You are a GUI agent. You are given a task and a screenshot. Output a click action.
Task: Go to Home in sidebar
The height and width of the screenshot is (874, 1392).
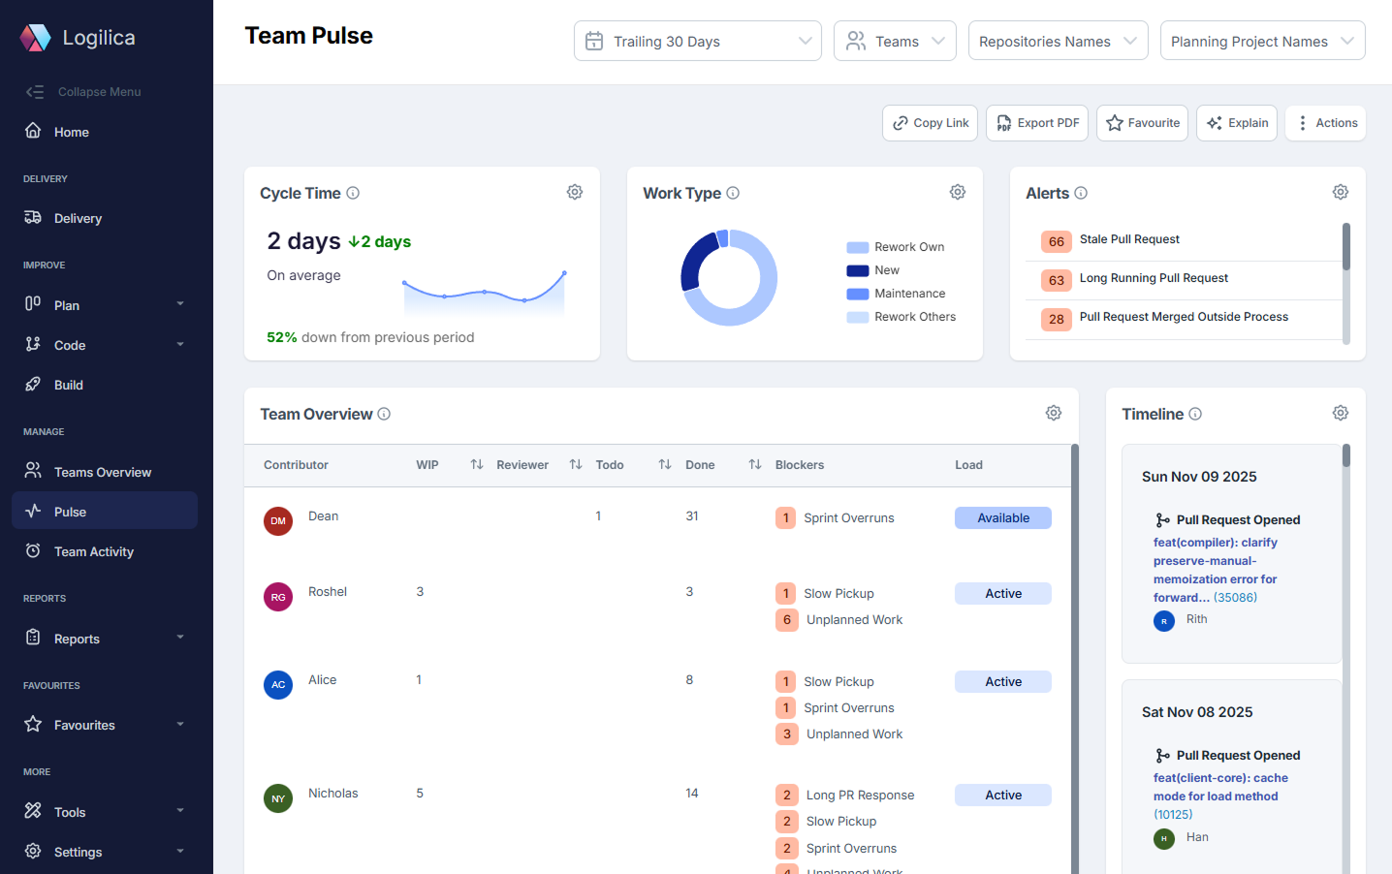click(x=105, y=132)
